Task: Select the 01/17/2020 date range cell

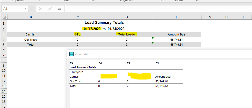Action: pyautogui.click(x=92, y=29)
